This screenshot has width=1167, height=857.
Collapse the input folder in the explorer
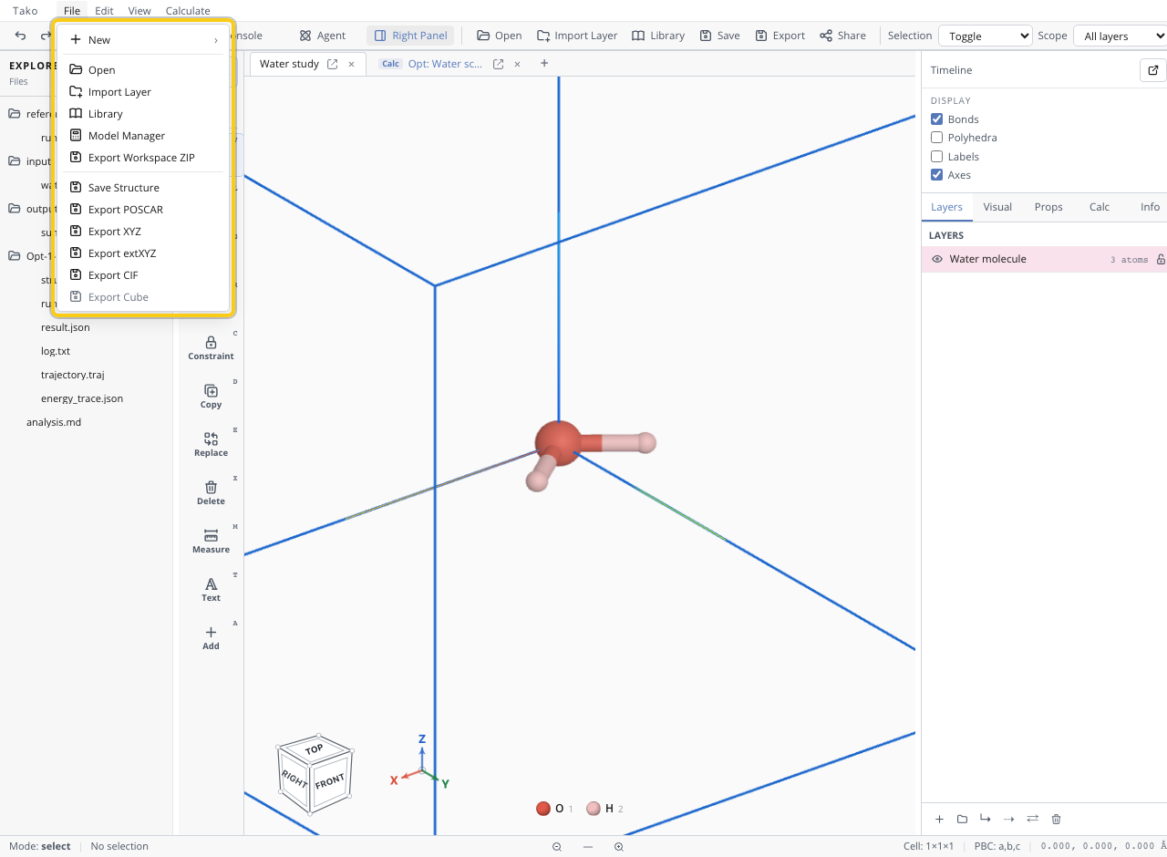15,161
